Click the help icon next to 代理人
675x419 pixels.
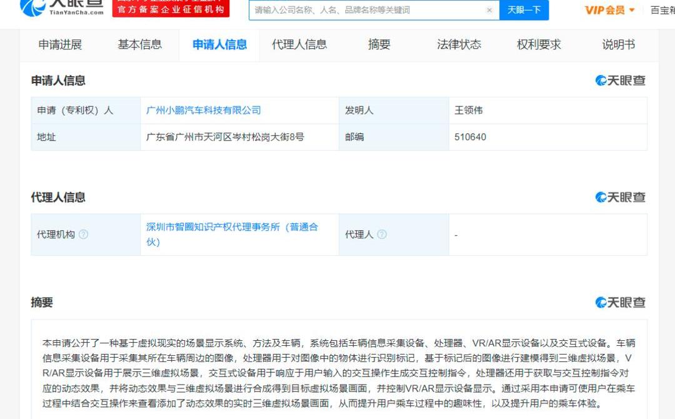[x=382, y=235]
